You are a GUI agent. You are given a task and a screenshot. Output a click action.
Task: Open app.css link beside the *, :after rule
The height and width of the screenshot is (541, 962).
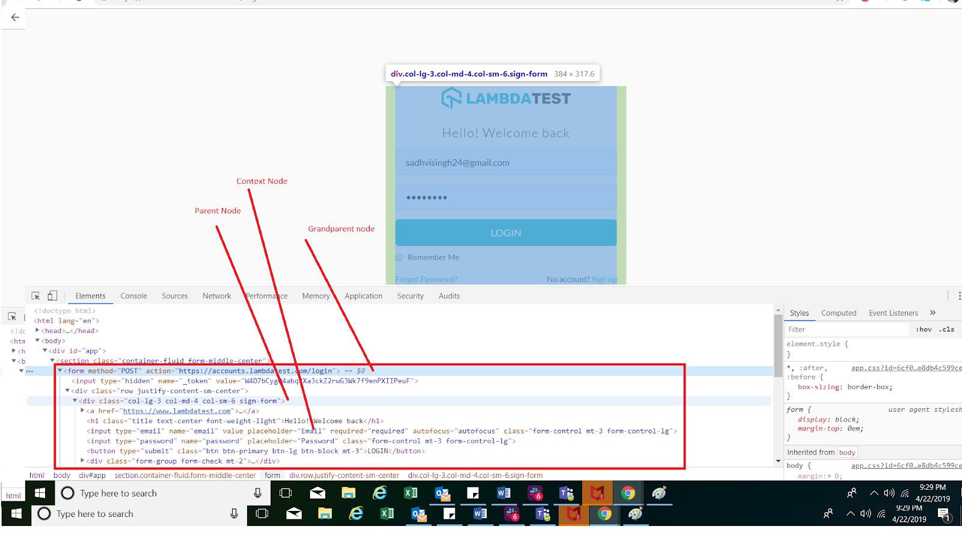[x=906, y=368]
